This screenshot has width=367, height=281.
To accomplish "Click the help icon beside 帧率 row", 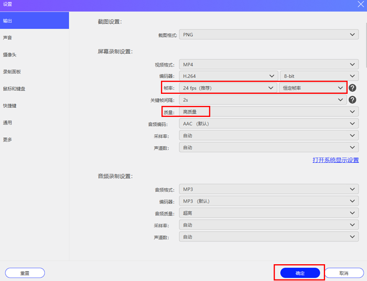I will tap(352, 88).
